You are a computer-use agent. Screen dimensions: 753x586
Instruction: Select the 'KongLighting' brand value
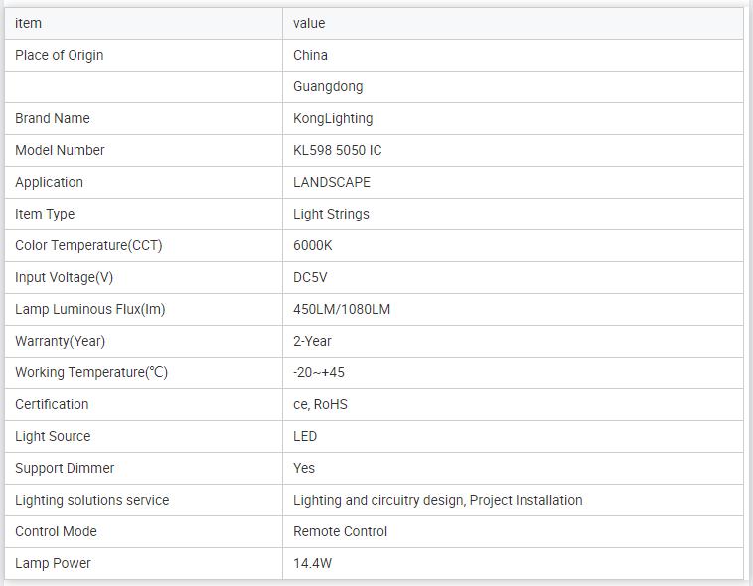point(333,118)
